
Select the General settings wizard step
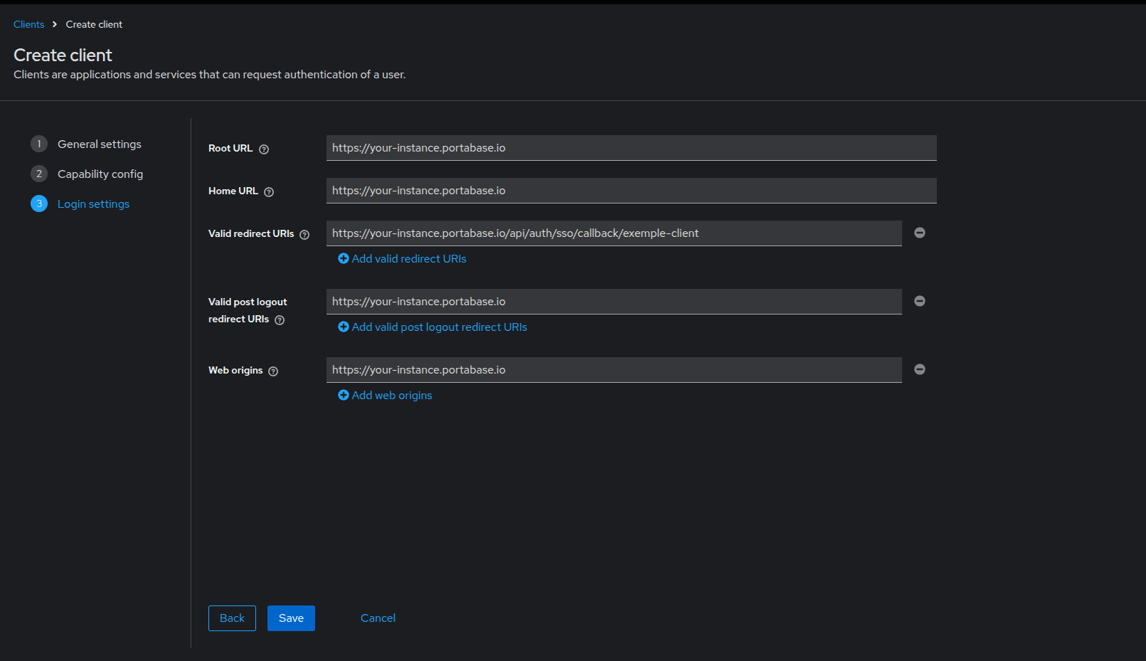coord(99,144)
